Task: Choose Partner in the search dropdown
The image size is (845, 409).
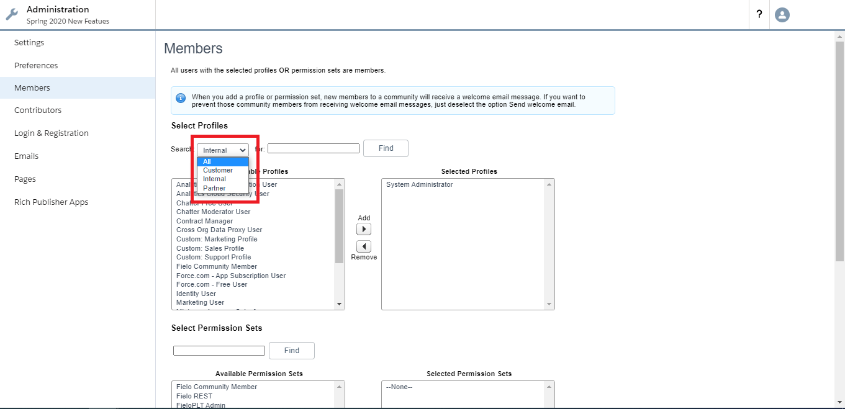Action: click(x=222, y=188)
